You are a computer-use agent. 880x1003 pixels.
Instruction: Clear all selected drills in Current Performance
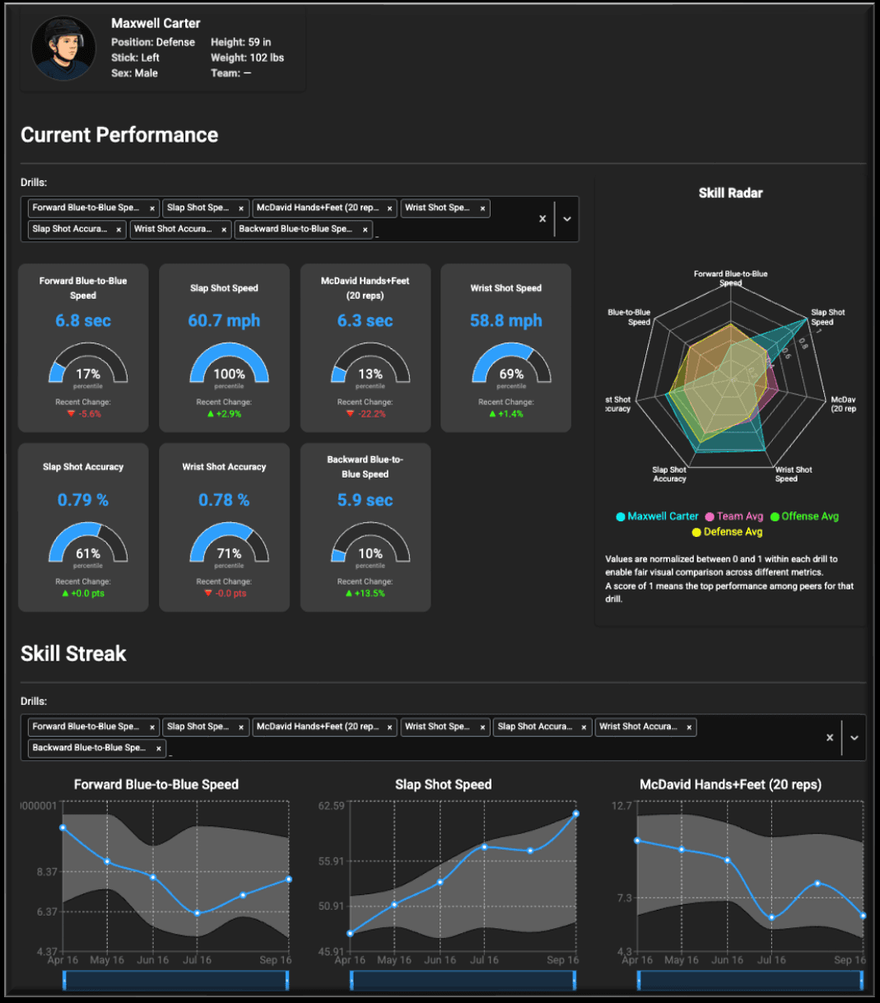tap(542, 218)
